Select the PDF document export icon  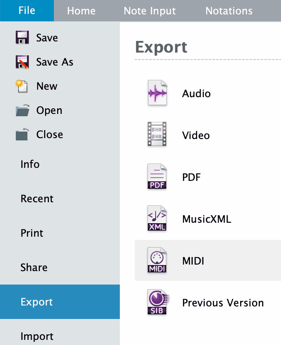pos(157,177)
